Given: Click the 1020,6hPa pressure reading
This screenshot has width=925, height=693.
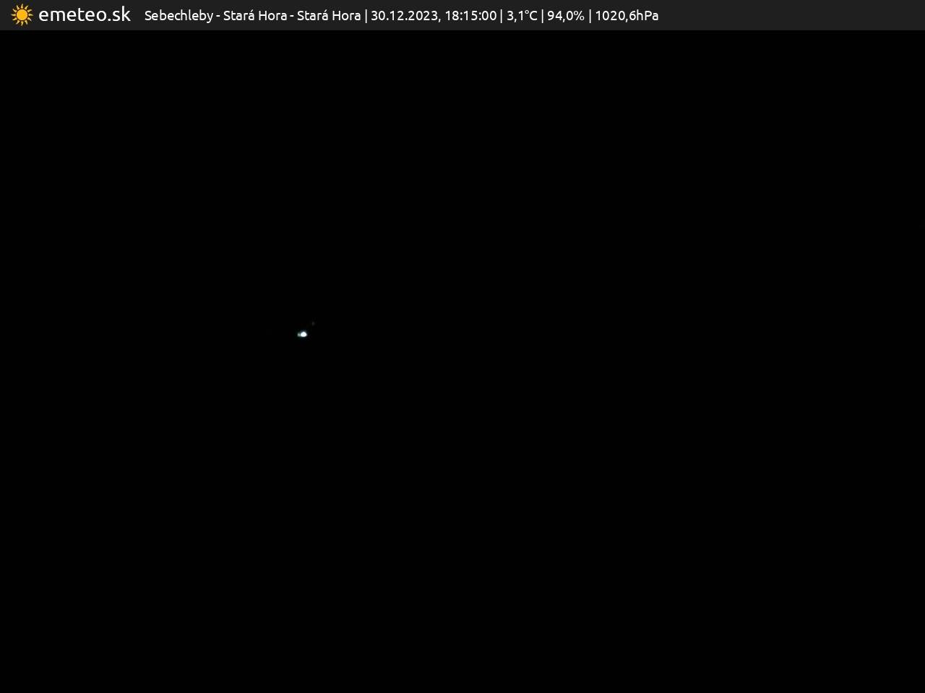Looking at the screenshot, I should pyautogui.click(x=627, y=16).
